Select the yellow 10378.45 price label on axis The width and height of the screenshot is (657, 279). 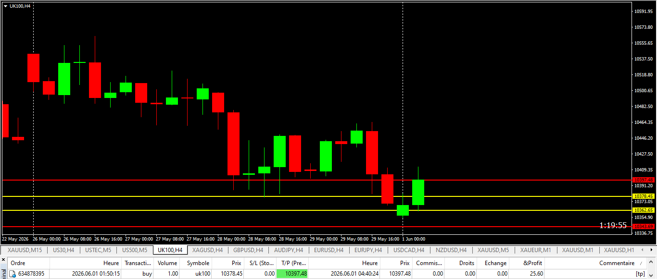644,196
